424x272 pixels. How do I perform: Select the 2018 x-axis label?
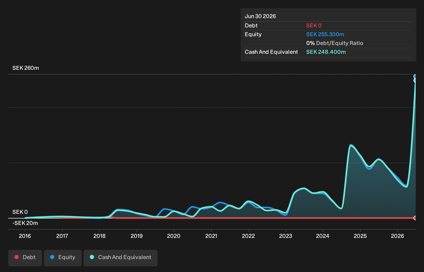[x=99, y=236]
